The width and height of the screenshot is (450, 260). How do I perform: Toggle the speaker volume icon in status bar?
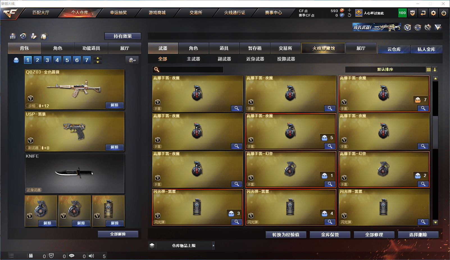(x=91, y=256)
